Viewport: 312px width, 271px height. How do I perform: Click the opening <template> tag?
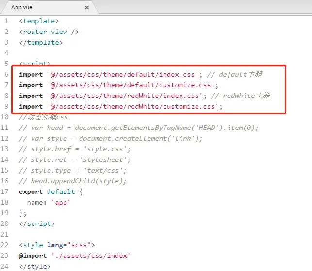coord(39,21)
